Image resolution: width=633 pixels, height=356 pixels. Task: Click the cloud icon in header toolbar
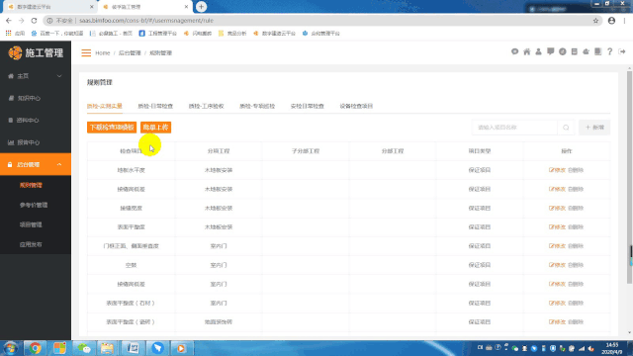click(x=586, y=51)
